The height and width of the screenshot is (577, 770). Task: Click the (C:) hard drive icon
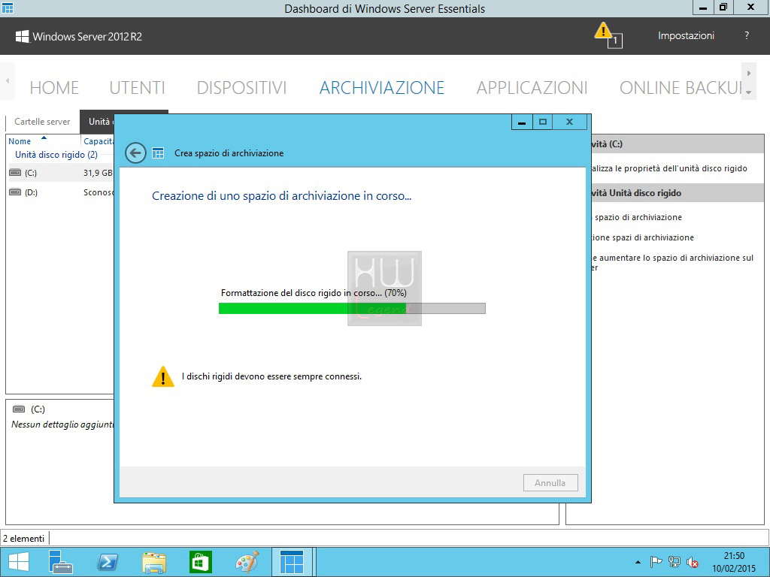tap(15, 173)
